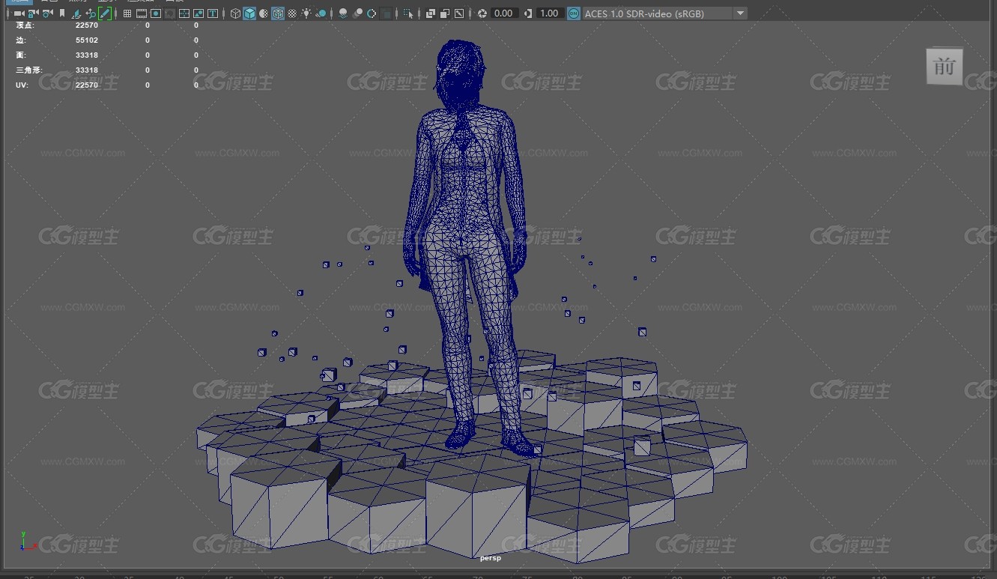Click the '顶点' HUD label

coord(25,25)
